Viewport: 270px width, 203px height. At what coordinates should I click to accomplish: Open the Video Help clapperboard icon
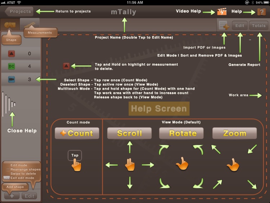pos(222,12)
